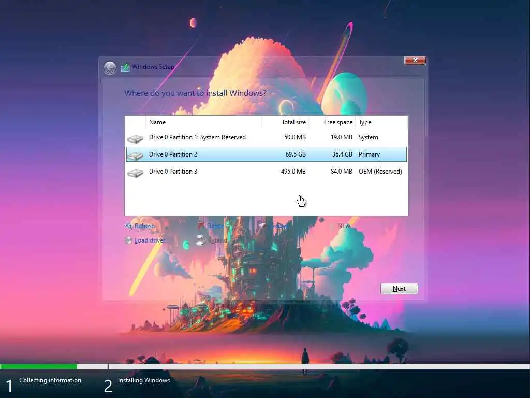Click the back arrow in Windows Setup

point(110,68)
